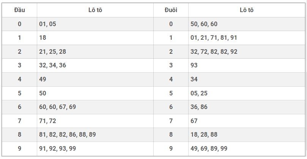Select the Đầu row 7 cell "71, 72"
Viewport: 307px width, 159px height.
47,121
